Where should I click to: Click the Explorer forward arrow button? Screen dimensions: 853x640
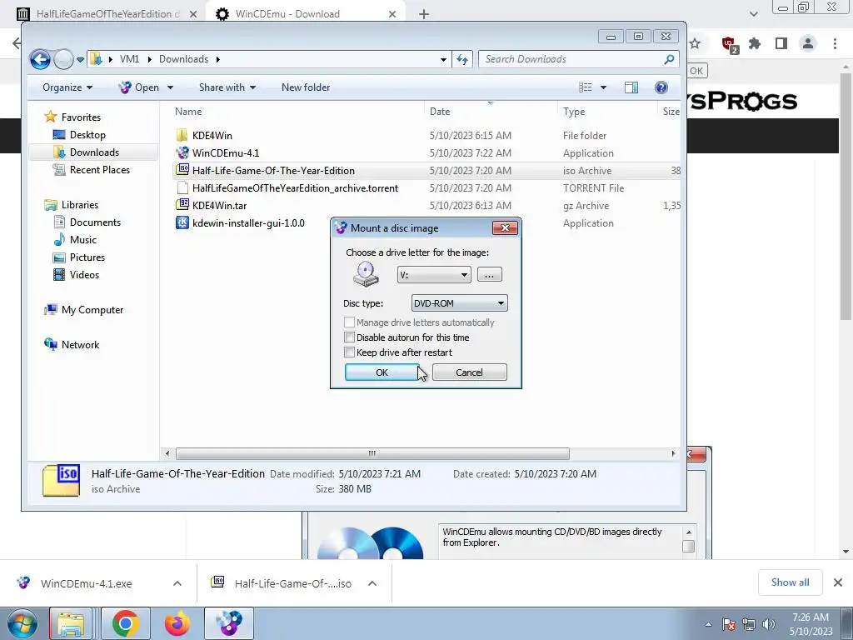(63, 59)
